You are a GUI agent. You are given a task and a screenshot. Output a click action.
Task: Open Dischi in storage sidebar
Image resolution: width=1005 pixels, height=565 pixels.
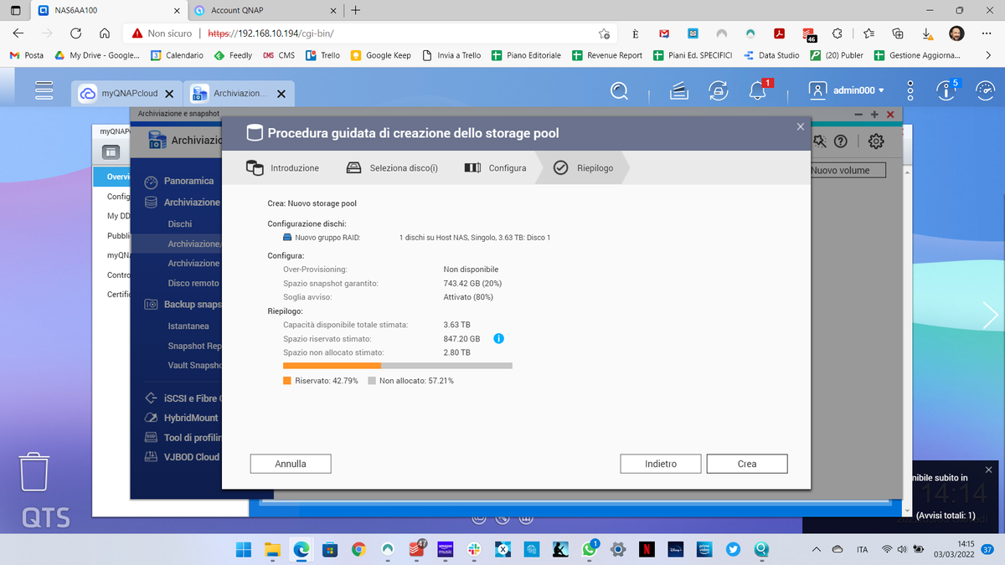point(180,224)
